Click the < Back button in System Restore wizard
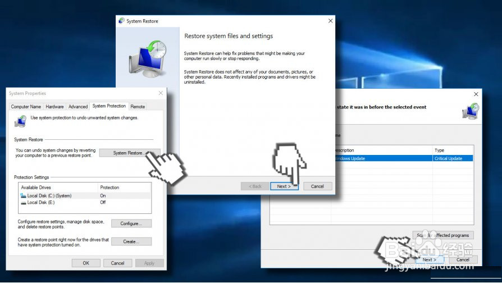 255,186
